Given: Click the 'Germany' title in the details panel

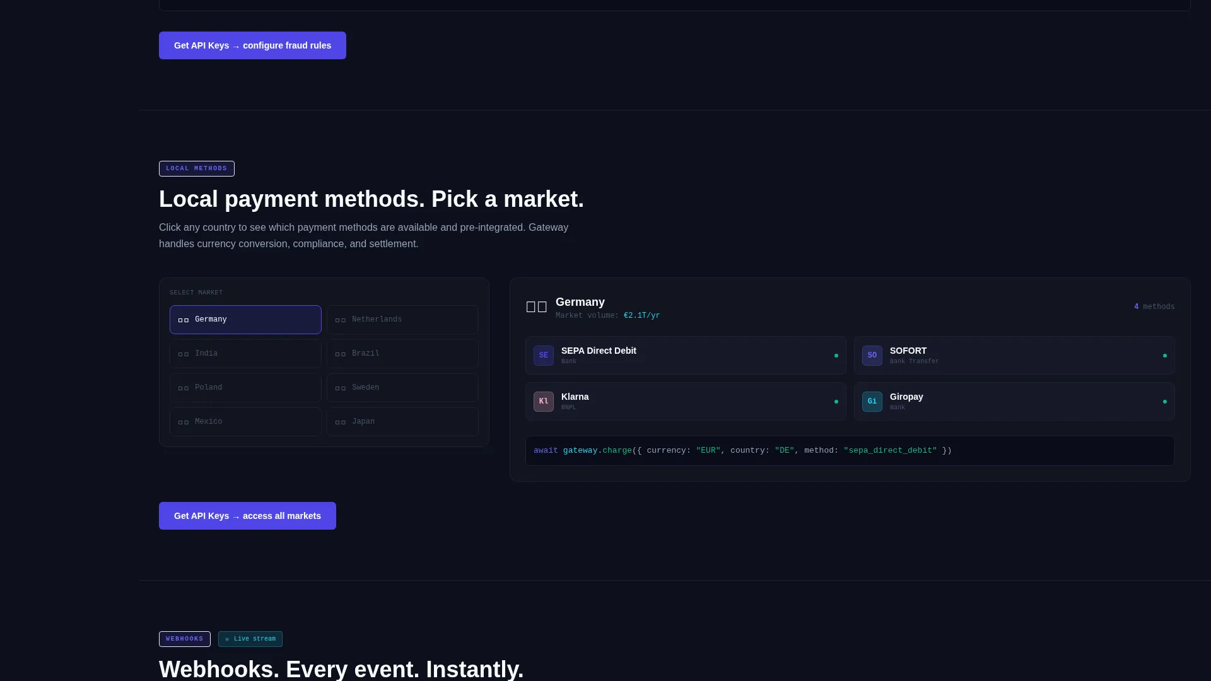Looking at the screenshot, I should pos(580,303).
